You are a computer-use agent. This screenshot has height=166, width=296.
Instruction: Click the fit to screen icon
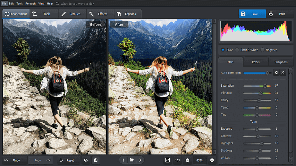[167, 160]
